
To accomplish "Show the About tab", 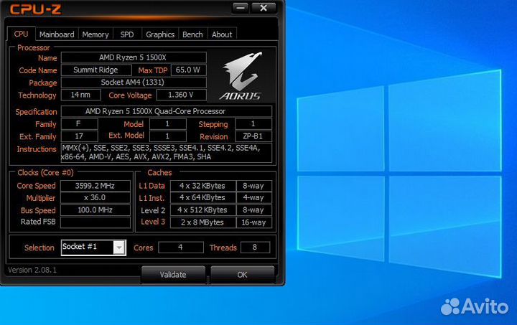I will [x=222, y=34].
